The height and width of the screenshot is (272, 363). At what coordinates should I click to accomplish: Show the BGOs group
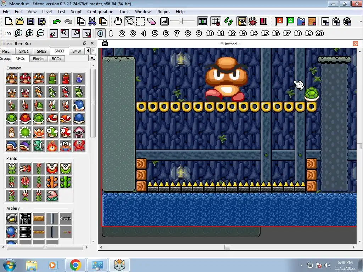point(56,59)
